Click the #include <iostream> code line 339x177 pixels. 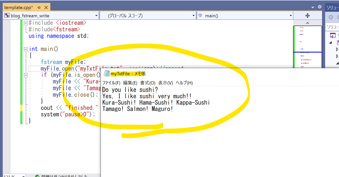(58, 23)
